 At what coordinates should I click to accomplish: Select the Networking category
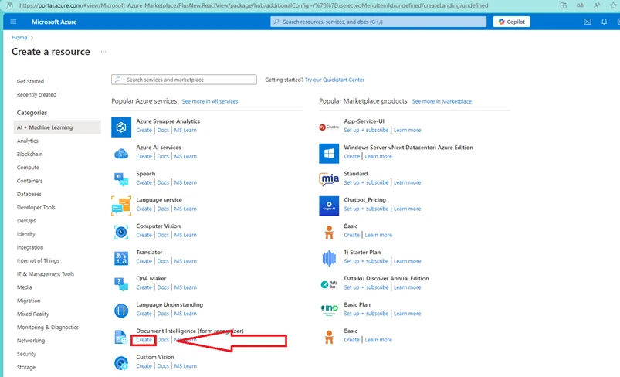point(31,341)
